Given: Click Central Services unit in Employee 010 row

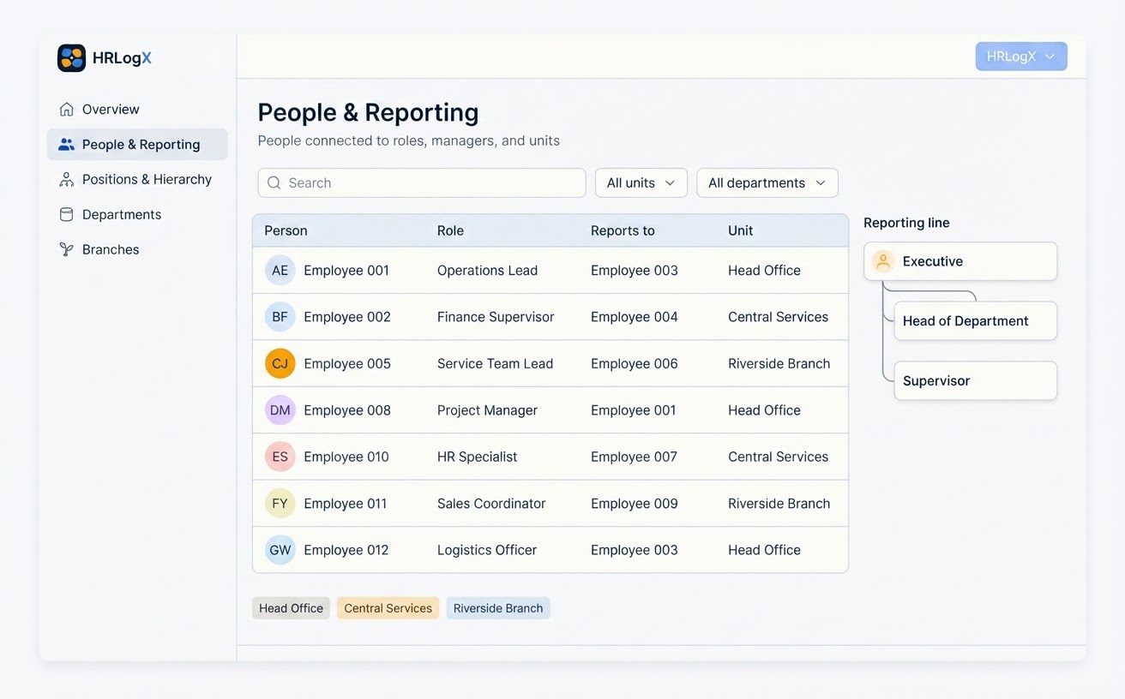Looking at the screenshot, I should tap(778, 457).
